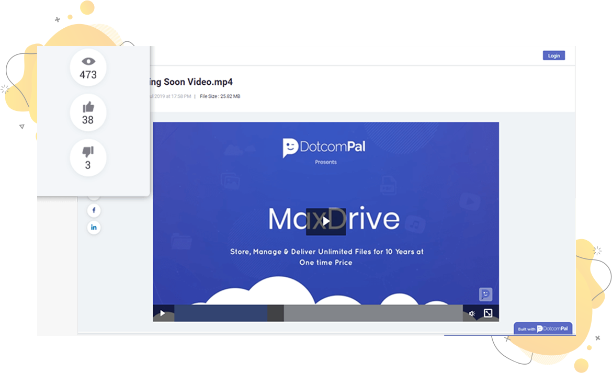Image resolution: width=612 pixels, height=373 pixels.
Task: Click the File Size 25.82 MB text
Action: tap(220, 96)
